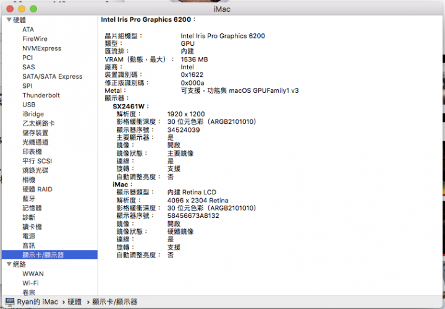Click the 硬體鏡像 mirror status value
This screenshot has width=445, height=309.
pyautogui.click(x=180, y=232)
